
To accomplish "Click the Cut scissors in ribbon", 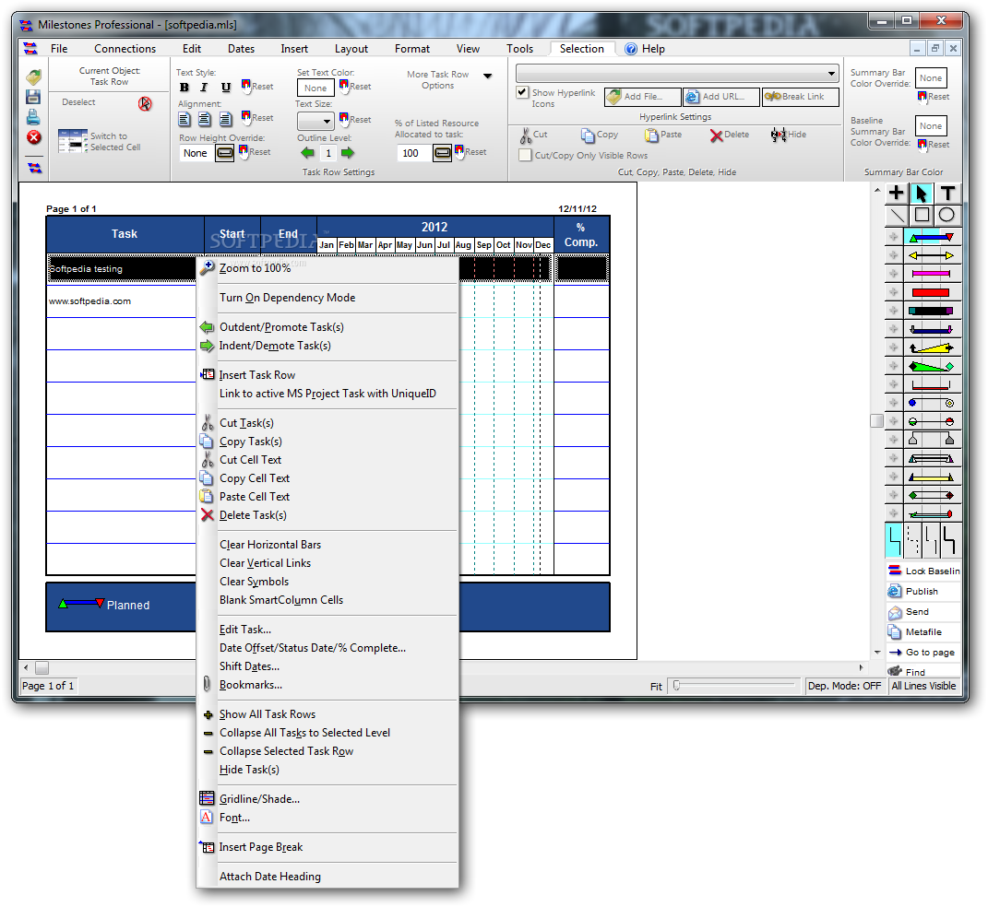I will 534,135.
